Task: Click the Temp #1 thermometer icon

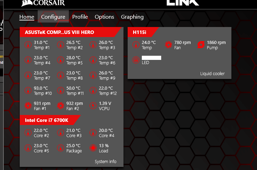Action: pos(28,45)
